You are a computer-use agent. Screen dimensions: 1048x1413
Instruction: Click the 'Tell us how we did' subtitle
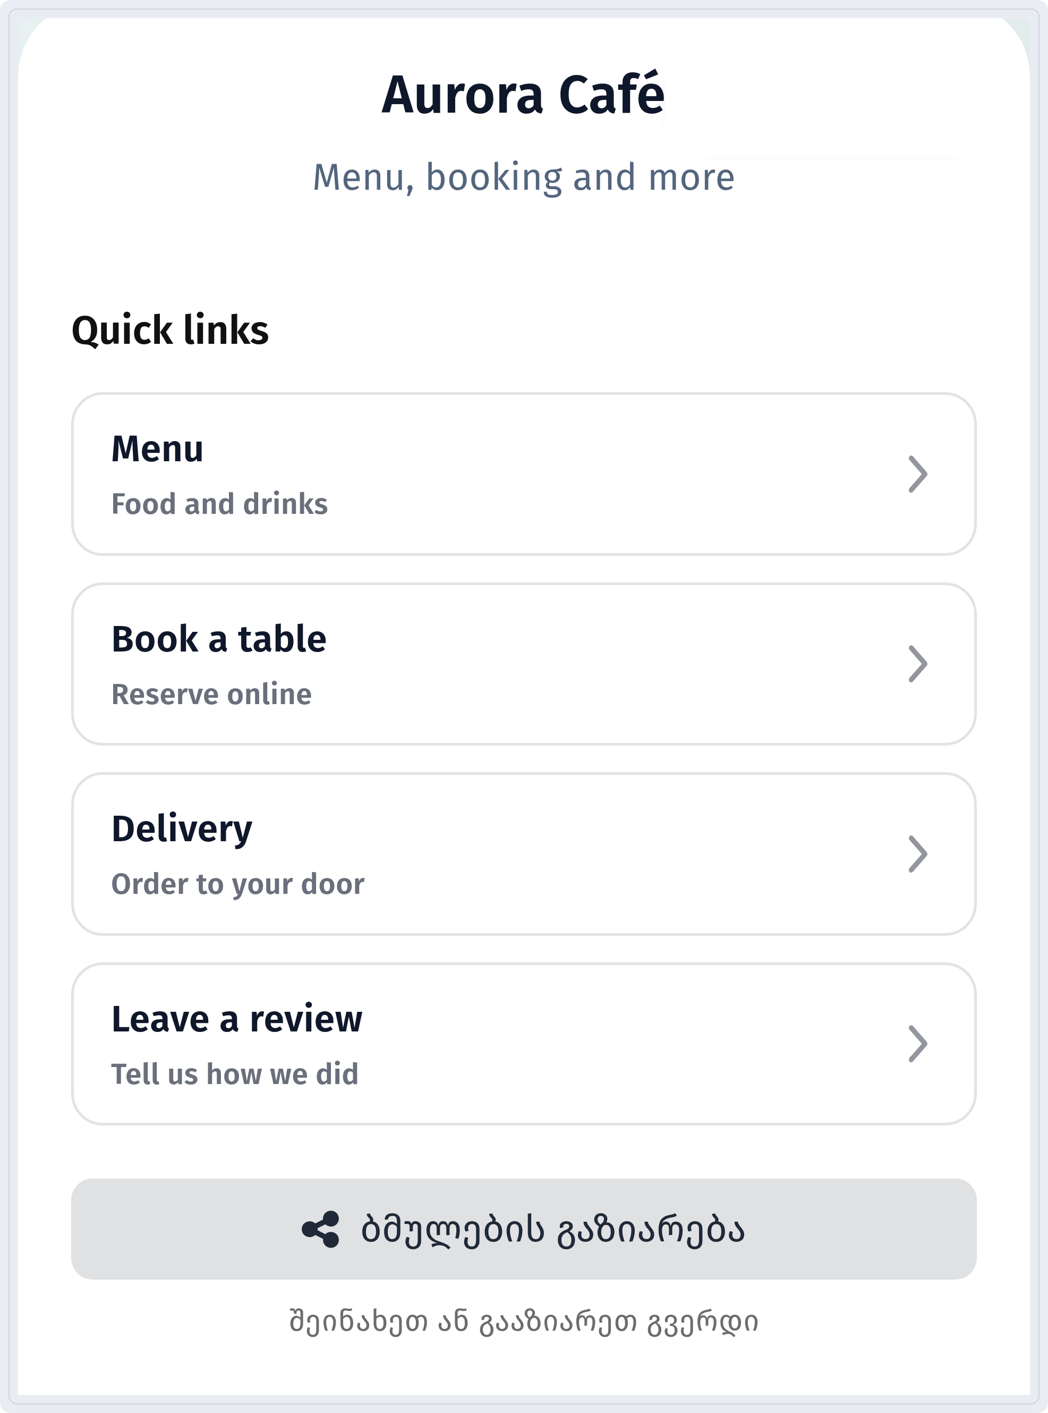(x=235, y=1074)
